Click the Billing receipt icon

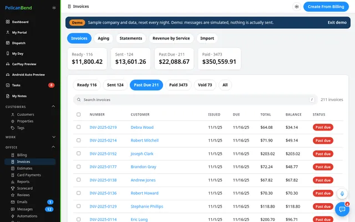[x=13, y=155]
